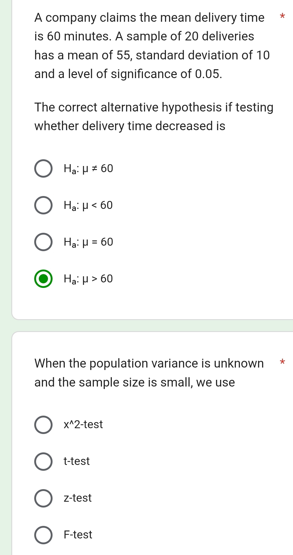The width and height of the screenshot is (293, 555).
Task: Click the 't-test' option label text
Action: pos(77,461)
